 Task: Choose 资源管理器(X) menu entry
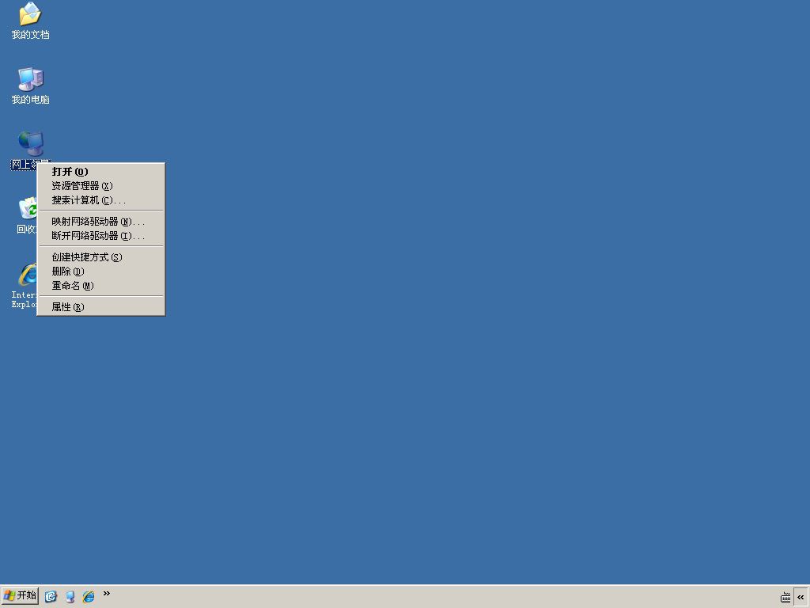101,185
